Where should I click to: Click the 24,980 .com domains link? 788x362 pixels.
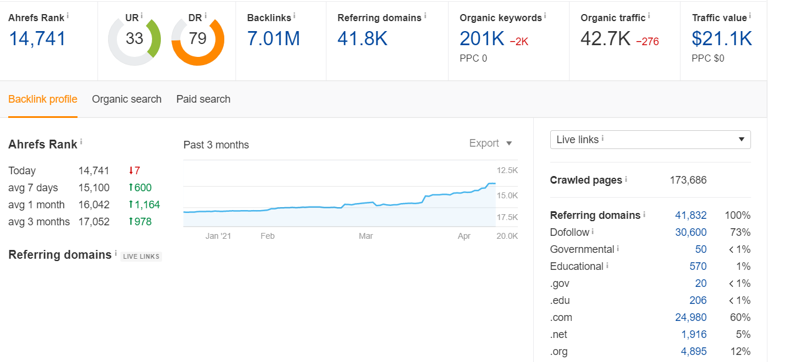[691, 317]
